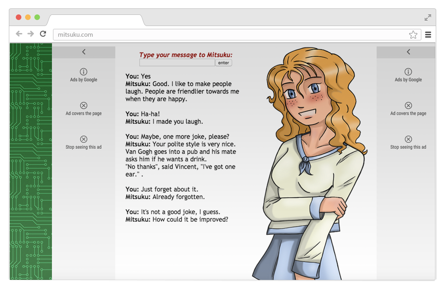Screen dimensions: 446x286
Task: Click the browser forward arrow
Action: (x=31, y=34)
